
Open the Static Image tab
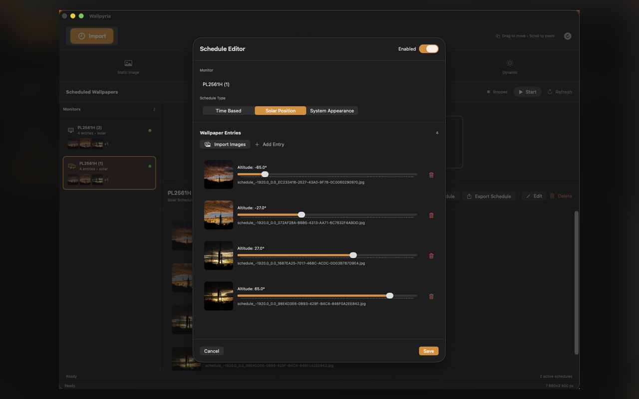tap(128, 67)
